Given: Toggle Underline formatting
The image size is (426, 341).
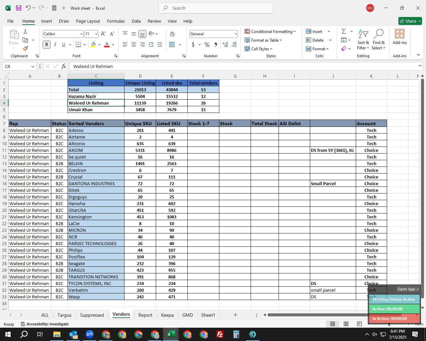Looking at the screenshot, I should click(x=64, y=45).
